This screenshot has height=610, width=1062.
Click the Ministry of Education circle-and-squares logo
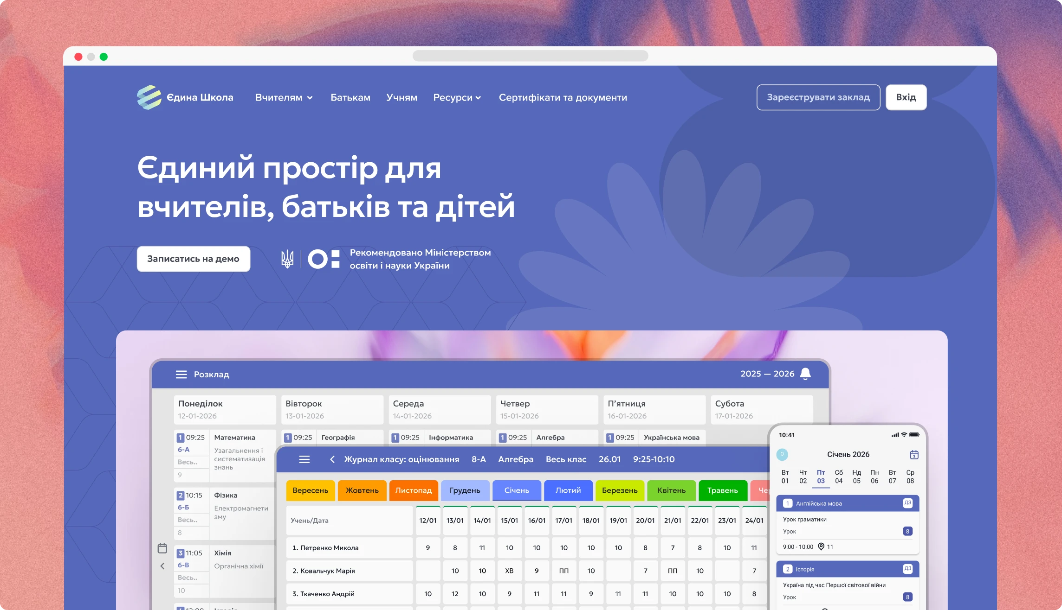click(x=324, y=259)
